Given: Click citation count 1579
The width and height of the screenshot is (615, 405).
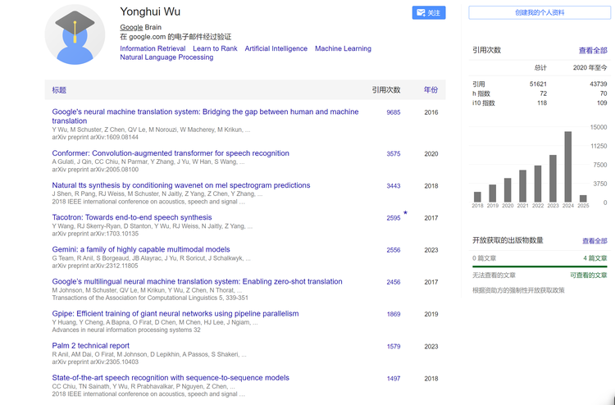Looking at the screenshot, I should click(x=394, y=347).
